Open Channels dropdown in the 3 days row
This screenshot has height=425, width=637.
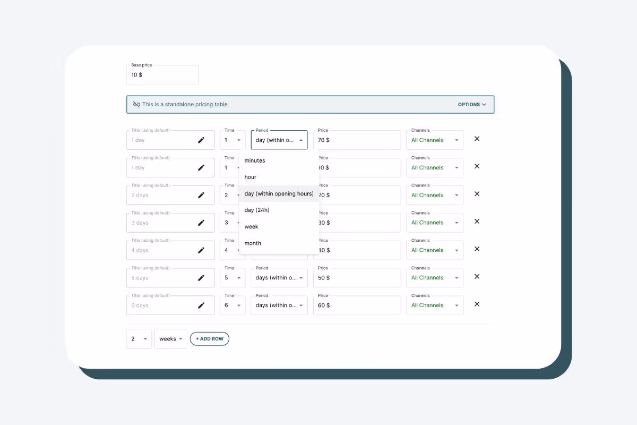coord(435,223)
